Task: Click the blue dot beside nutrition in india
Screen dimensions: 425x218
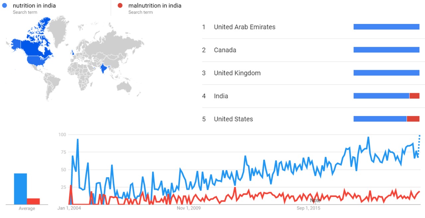Action: pyautogui.click(x=5, y=5)
